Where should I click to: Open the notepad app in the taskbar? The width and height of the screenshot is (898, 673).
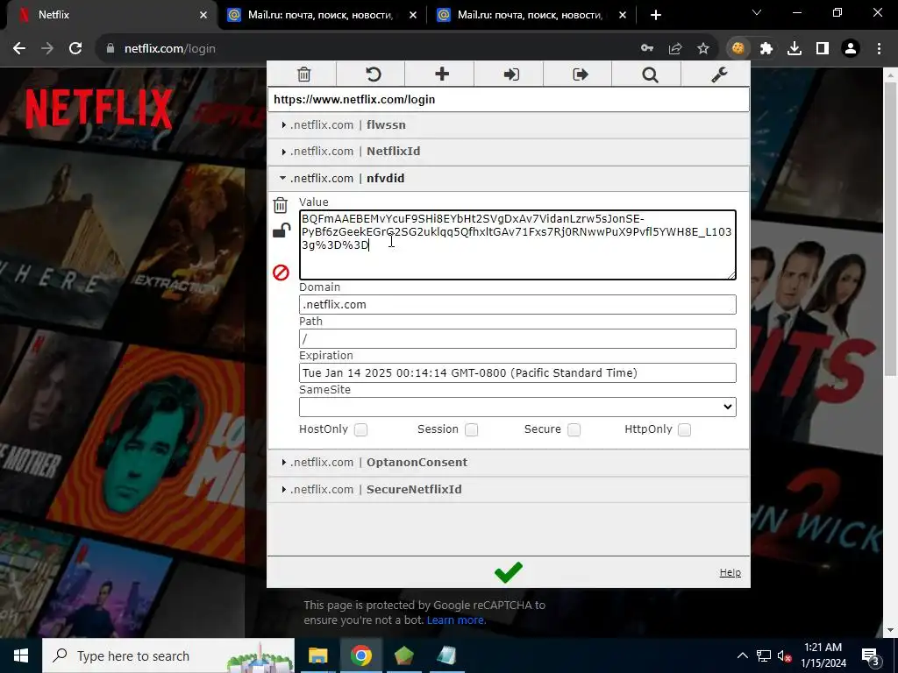[x=446, y=655]
